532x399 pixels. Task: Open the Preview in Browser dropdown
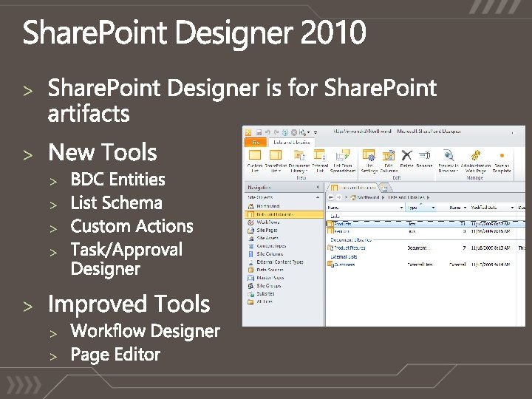(x=449, y=160)
